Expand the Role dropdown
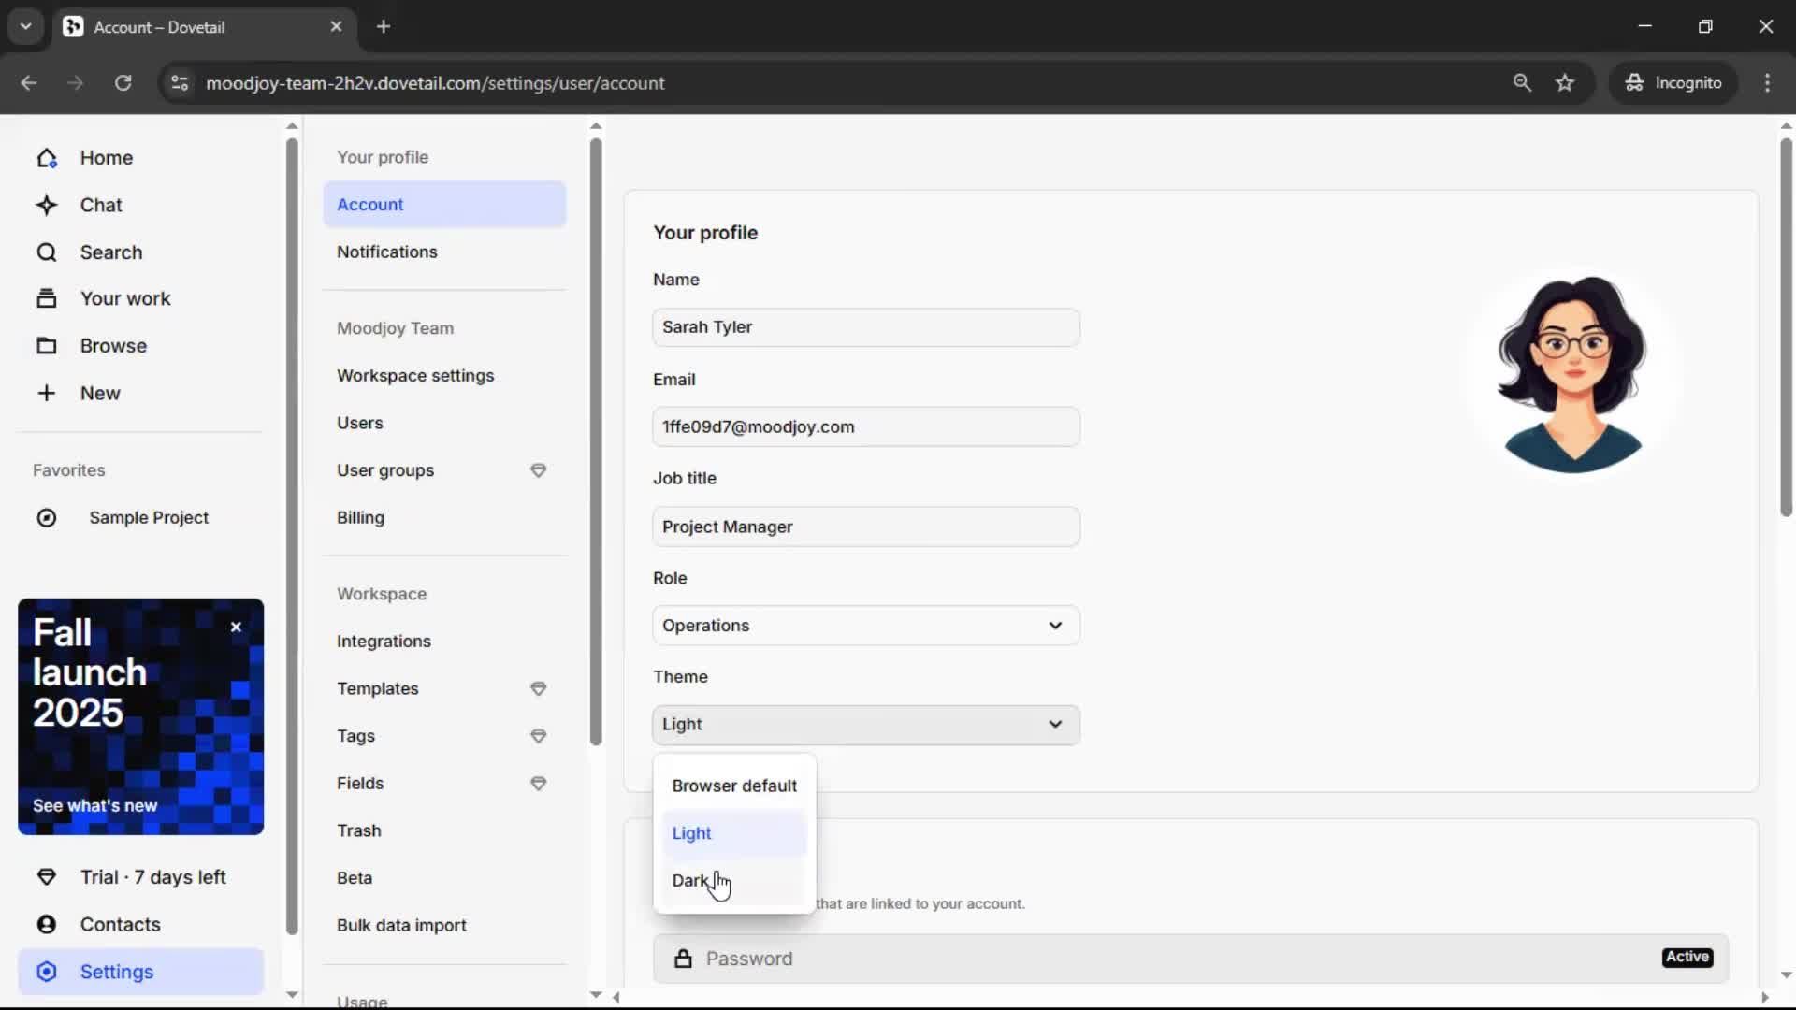1796x1010 pixels. (865, 626)
